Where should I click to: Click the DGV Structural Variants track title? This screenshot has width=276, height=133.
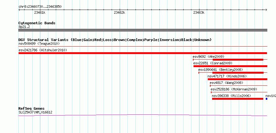click(x=115, y=40)
